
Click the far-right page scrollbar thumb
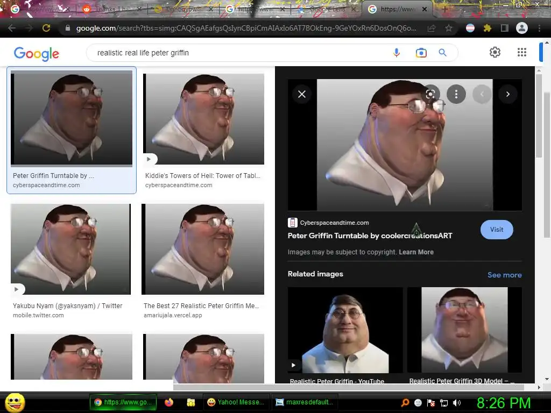[547, 165]
